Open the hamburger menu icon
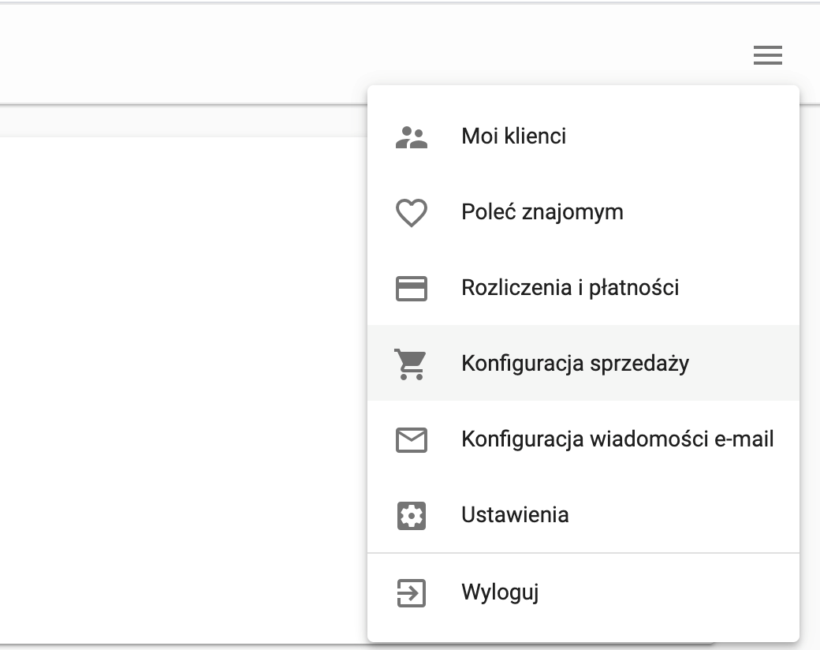 coord(768,55)
